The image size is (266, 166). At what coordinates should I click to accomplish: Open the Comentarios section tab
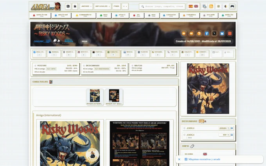[202, 54]
